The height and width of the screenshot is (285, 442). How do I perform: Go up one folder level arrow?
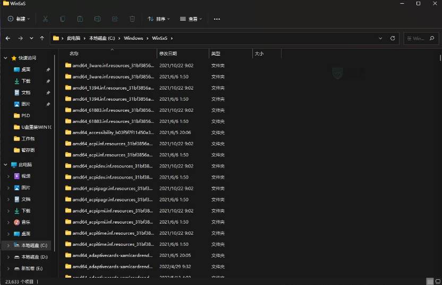42,38
